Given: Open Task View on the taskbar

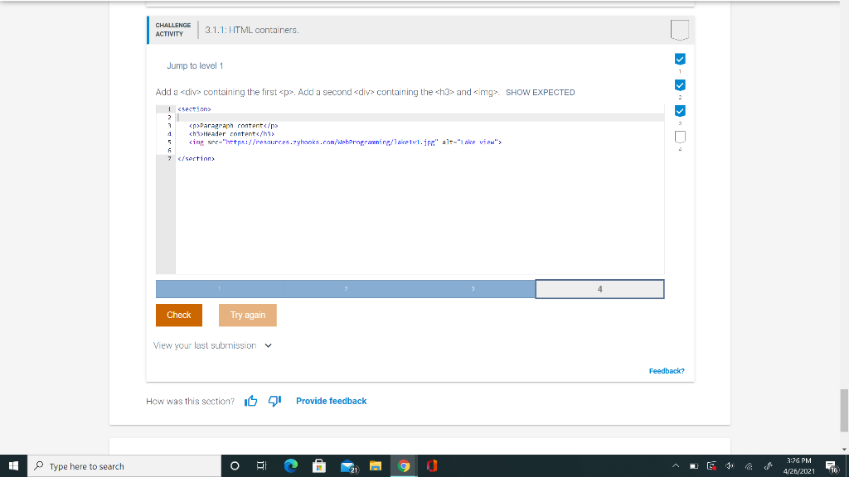Looking at the screenshot, I should point(261,466).
